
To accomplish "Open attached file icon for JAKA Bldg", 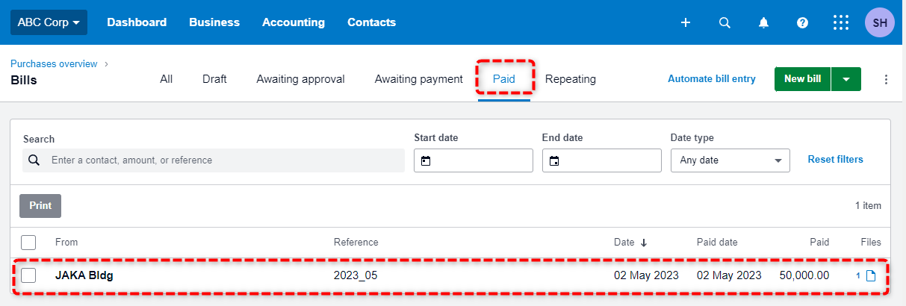I will [871, 275].
